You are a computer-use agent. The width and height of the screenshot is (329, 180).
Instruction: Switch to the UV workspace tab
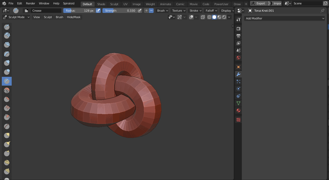[x=125, y=4]
